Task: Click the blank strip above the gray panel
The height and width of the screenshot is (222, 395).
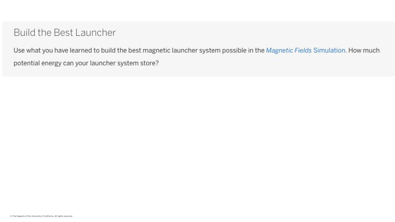Action: point(197,10)
